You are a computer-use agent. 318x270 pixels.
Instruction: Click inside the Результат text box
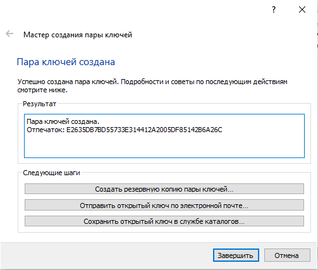164,136
